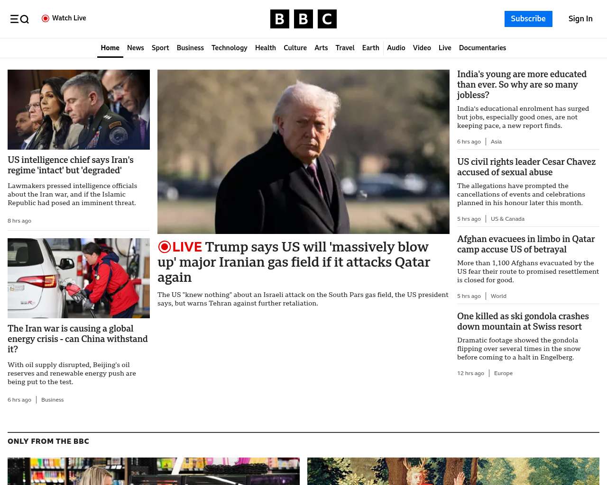Image resolution: width=607 pixels, height=485 pixels.
Task: Open the Trump 'massively blow up' gas field headline
Action: coord(294,262)
